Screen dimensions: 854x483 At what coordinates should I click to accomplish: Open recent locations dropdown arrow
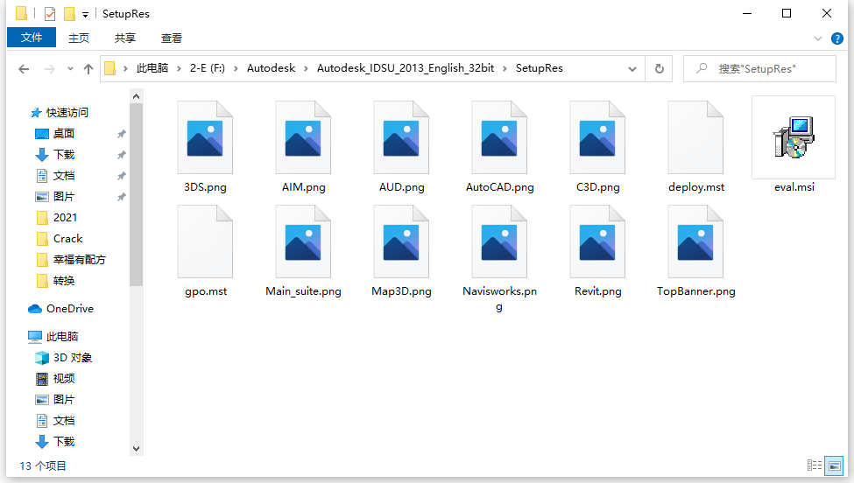coord(70,69)
